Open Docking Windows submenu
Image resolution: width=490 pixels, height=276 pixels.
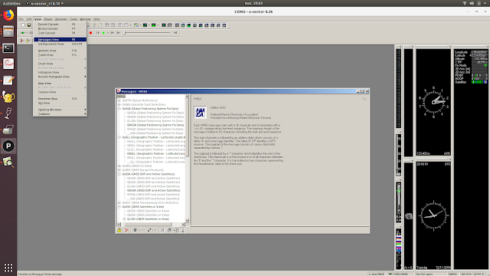[x=60, y=110]
